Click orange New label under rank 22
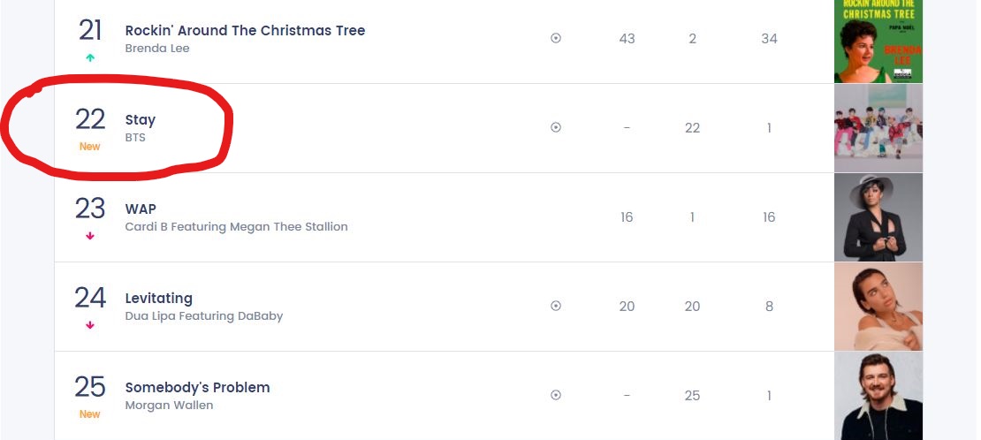This screenshot has height=440, width=981. tap(89, 147)
